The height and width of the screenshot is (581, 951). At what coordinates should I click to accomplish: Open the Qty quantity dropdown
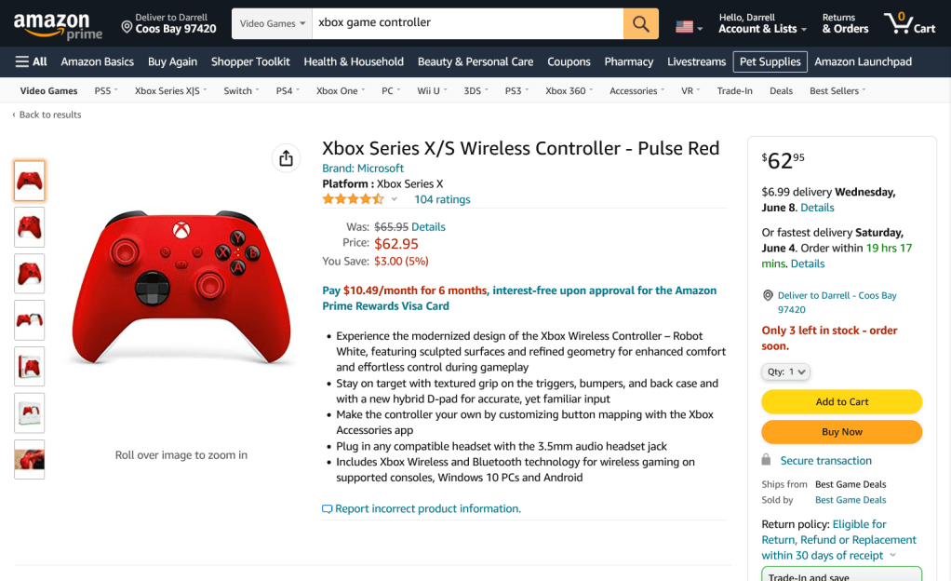(x=785, y=372)
